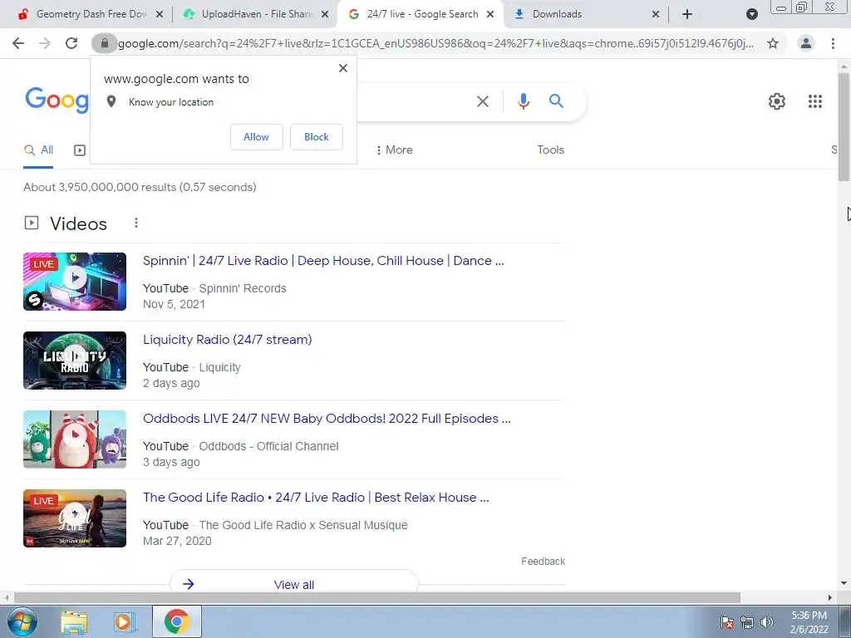Click the Feedback link
This screenshot has height=638, width=851.
(x=543, y=562)
